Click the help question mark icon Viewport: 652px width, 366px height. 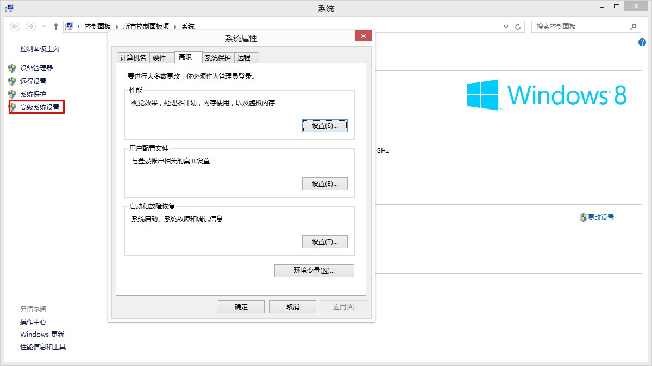642,42
